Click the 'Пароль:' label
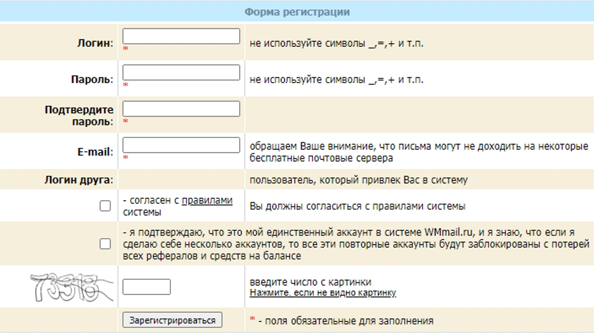 tap(92, 79)
